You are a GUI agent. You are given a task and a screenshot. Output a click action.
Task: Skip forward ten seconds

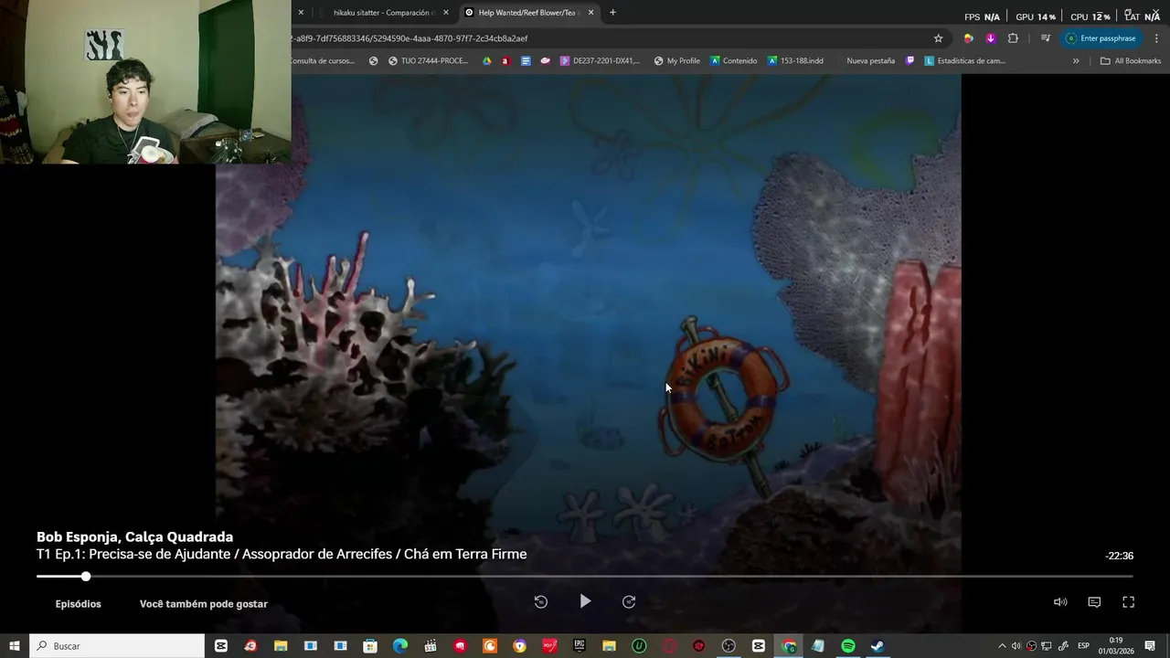point(629,601)
